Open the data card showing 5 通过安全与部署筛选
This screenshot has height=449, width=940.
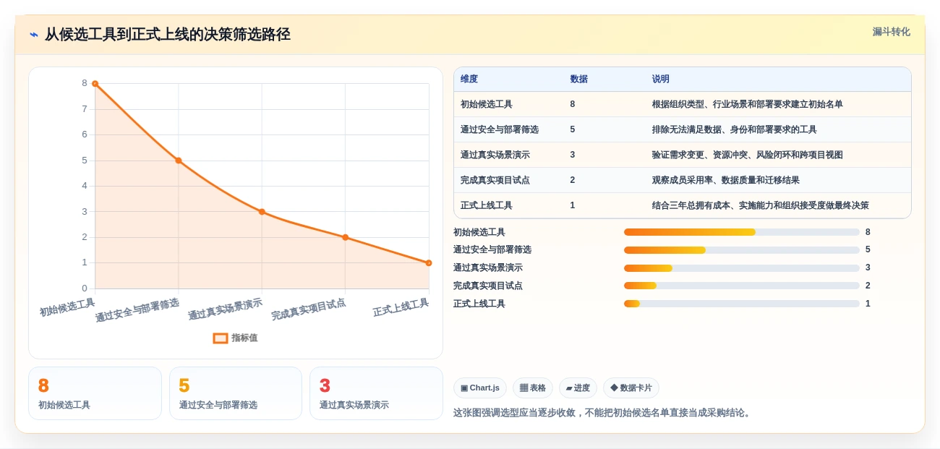pyautogui.click(x=236, y=393)
